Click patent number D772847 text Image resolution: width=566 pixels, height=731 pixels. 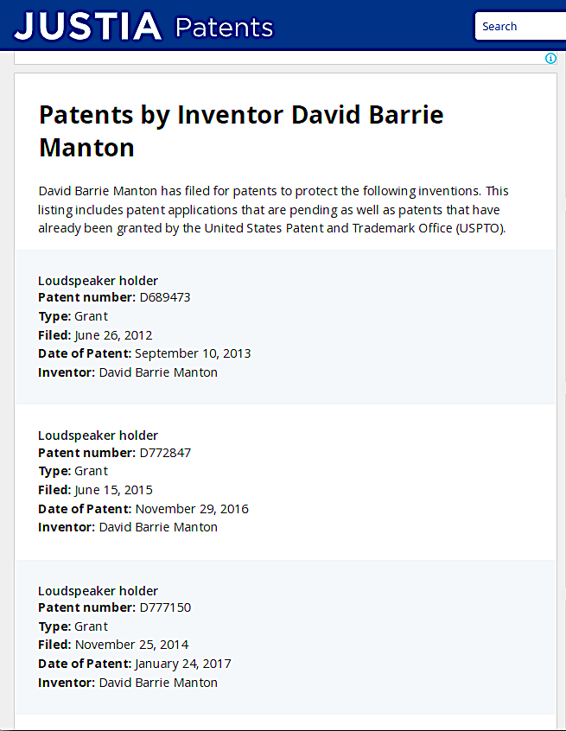pyautogui.click(x=165, y=453)
